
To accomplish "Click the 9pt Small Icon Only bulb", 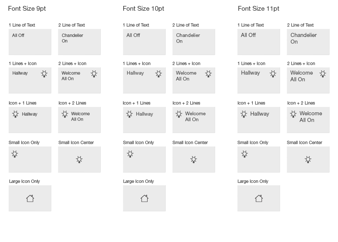I will coord(15,154).
